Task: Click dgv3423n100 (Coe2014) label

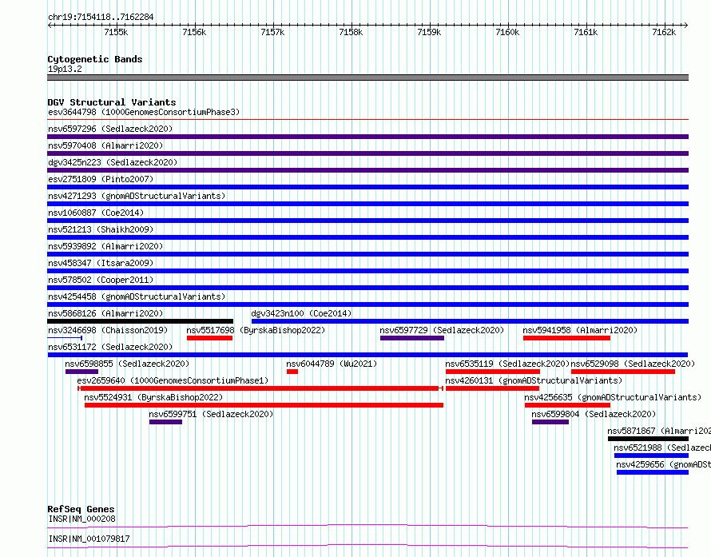Action: (x=301, y=313)
